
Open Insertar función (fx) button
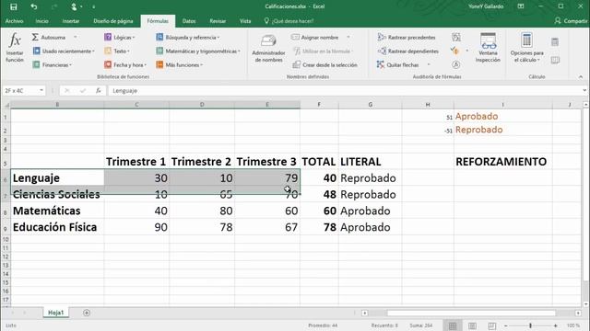(x=15, y=48)
